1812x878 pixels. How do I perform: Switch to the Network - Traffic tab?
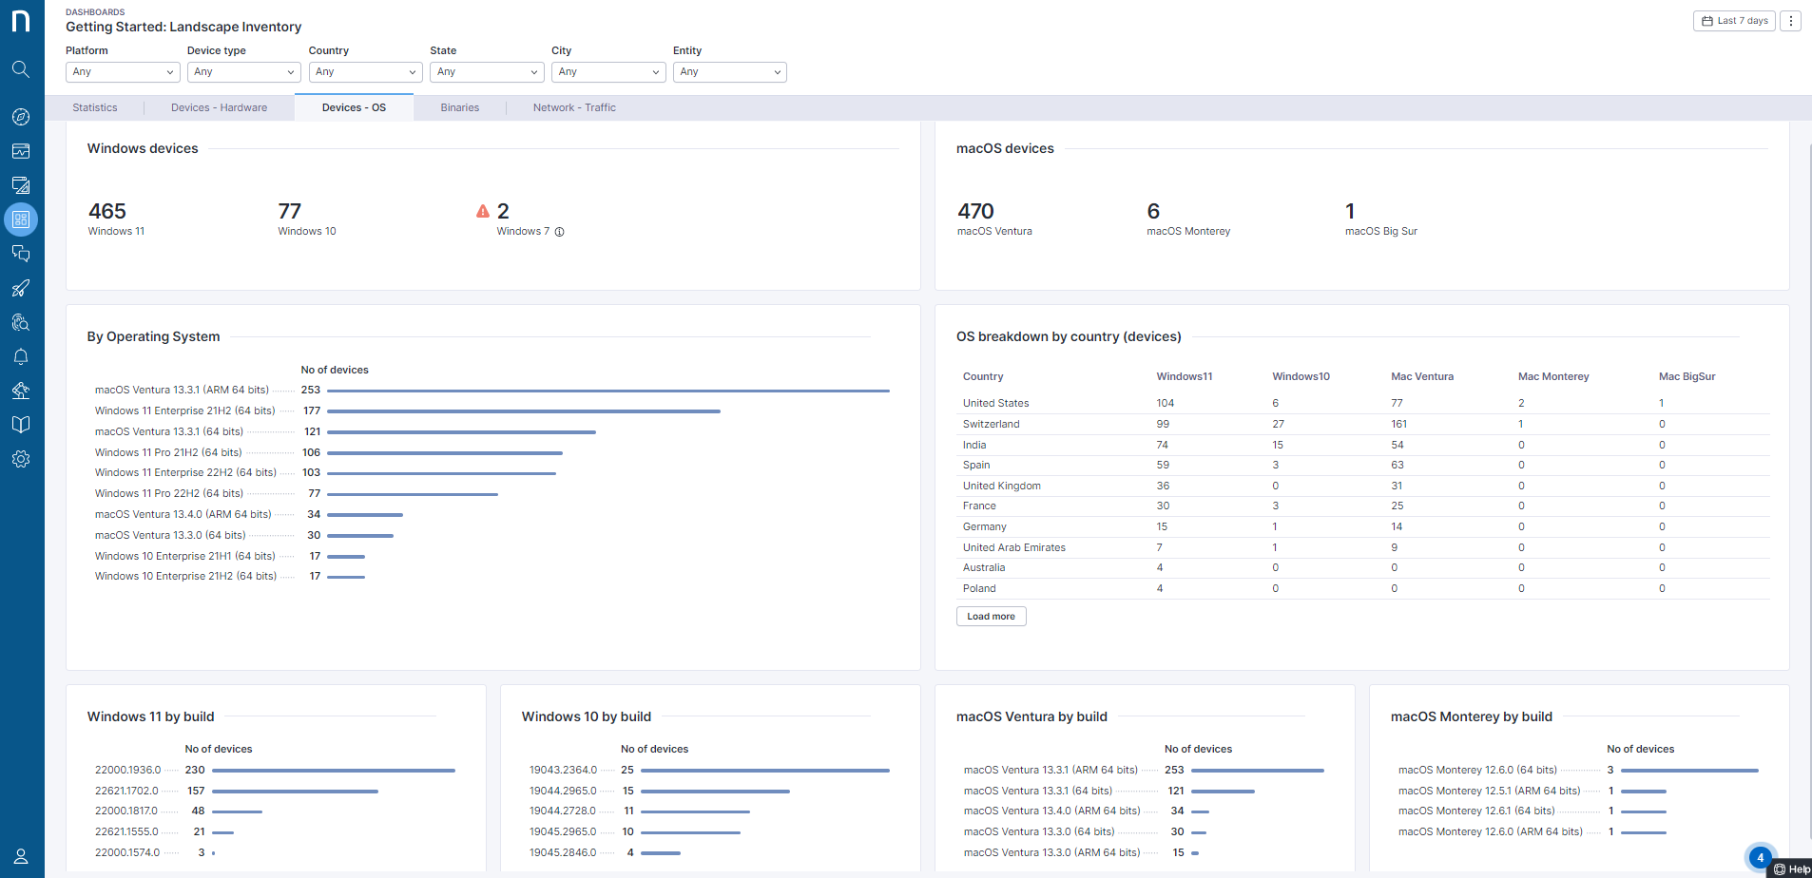tap(574, 108)
